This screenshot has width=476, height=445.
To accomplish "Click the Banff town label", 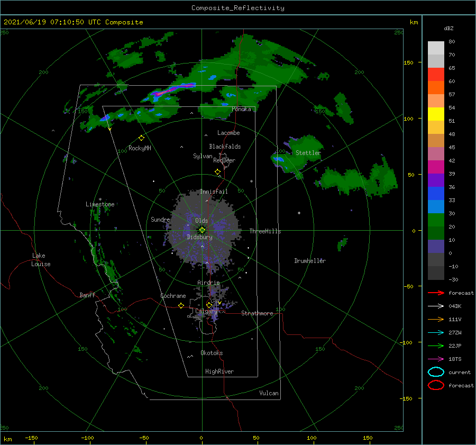I will (x=87, y=295).
